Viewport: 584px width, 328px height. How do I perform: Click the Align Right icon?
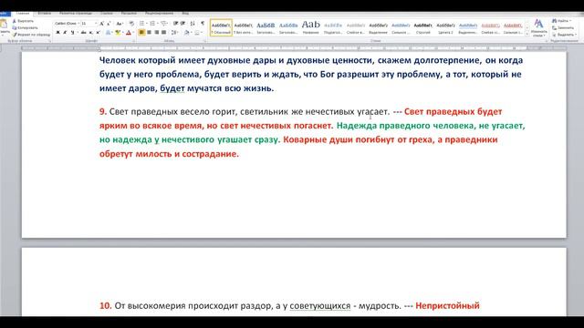point(156,33)
